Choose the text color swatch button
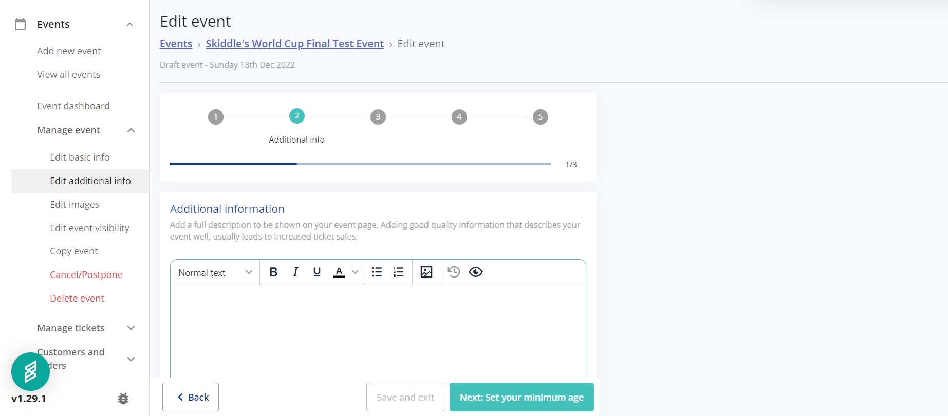The width and height of the screenshot is (948, 416). pyautogui.click(x=339, y=272)
